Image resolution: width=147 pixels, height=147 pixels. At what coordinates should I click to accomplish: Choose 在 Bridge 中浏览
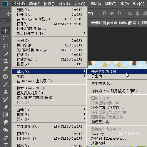50,19
